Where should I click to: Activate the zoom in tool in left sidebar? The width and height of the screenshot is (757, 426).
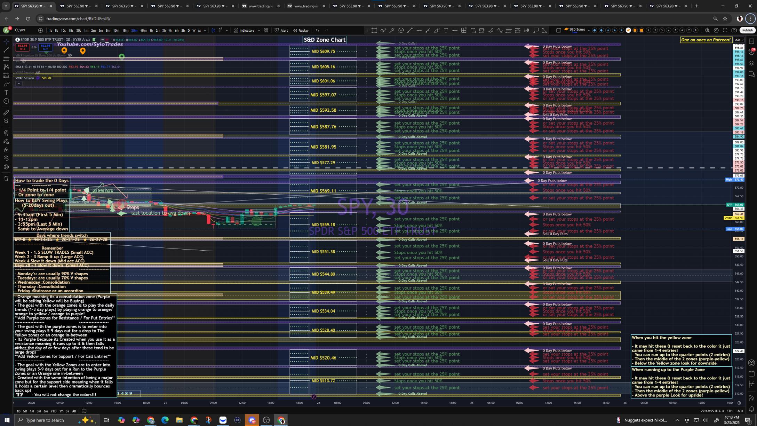pos(6,121)
